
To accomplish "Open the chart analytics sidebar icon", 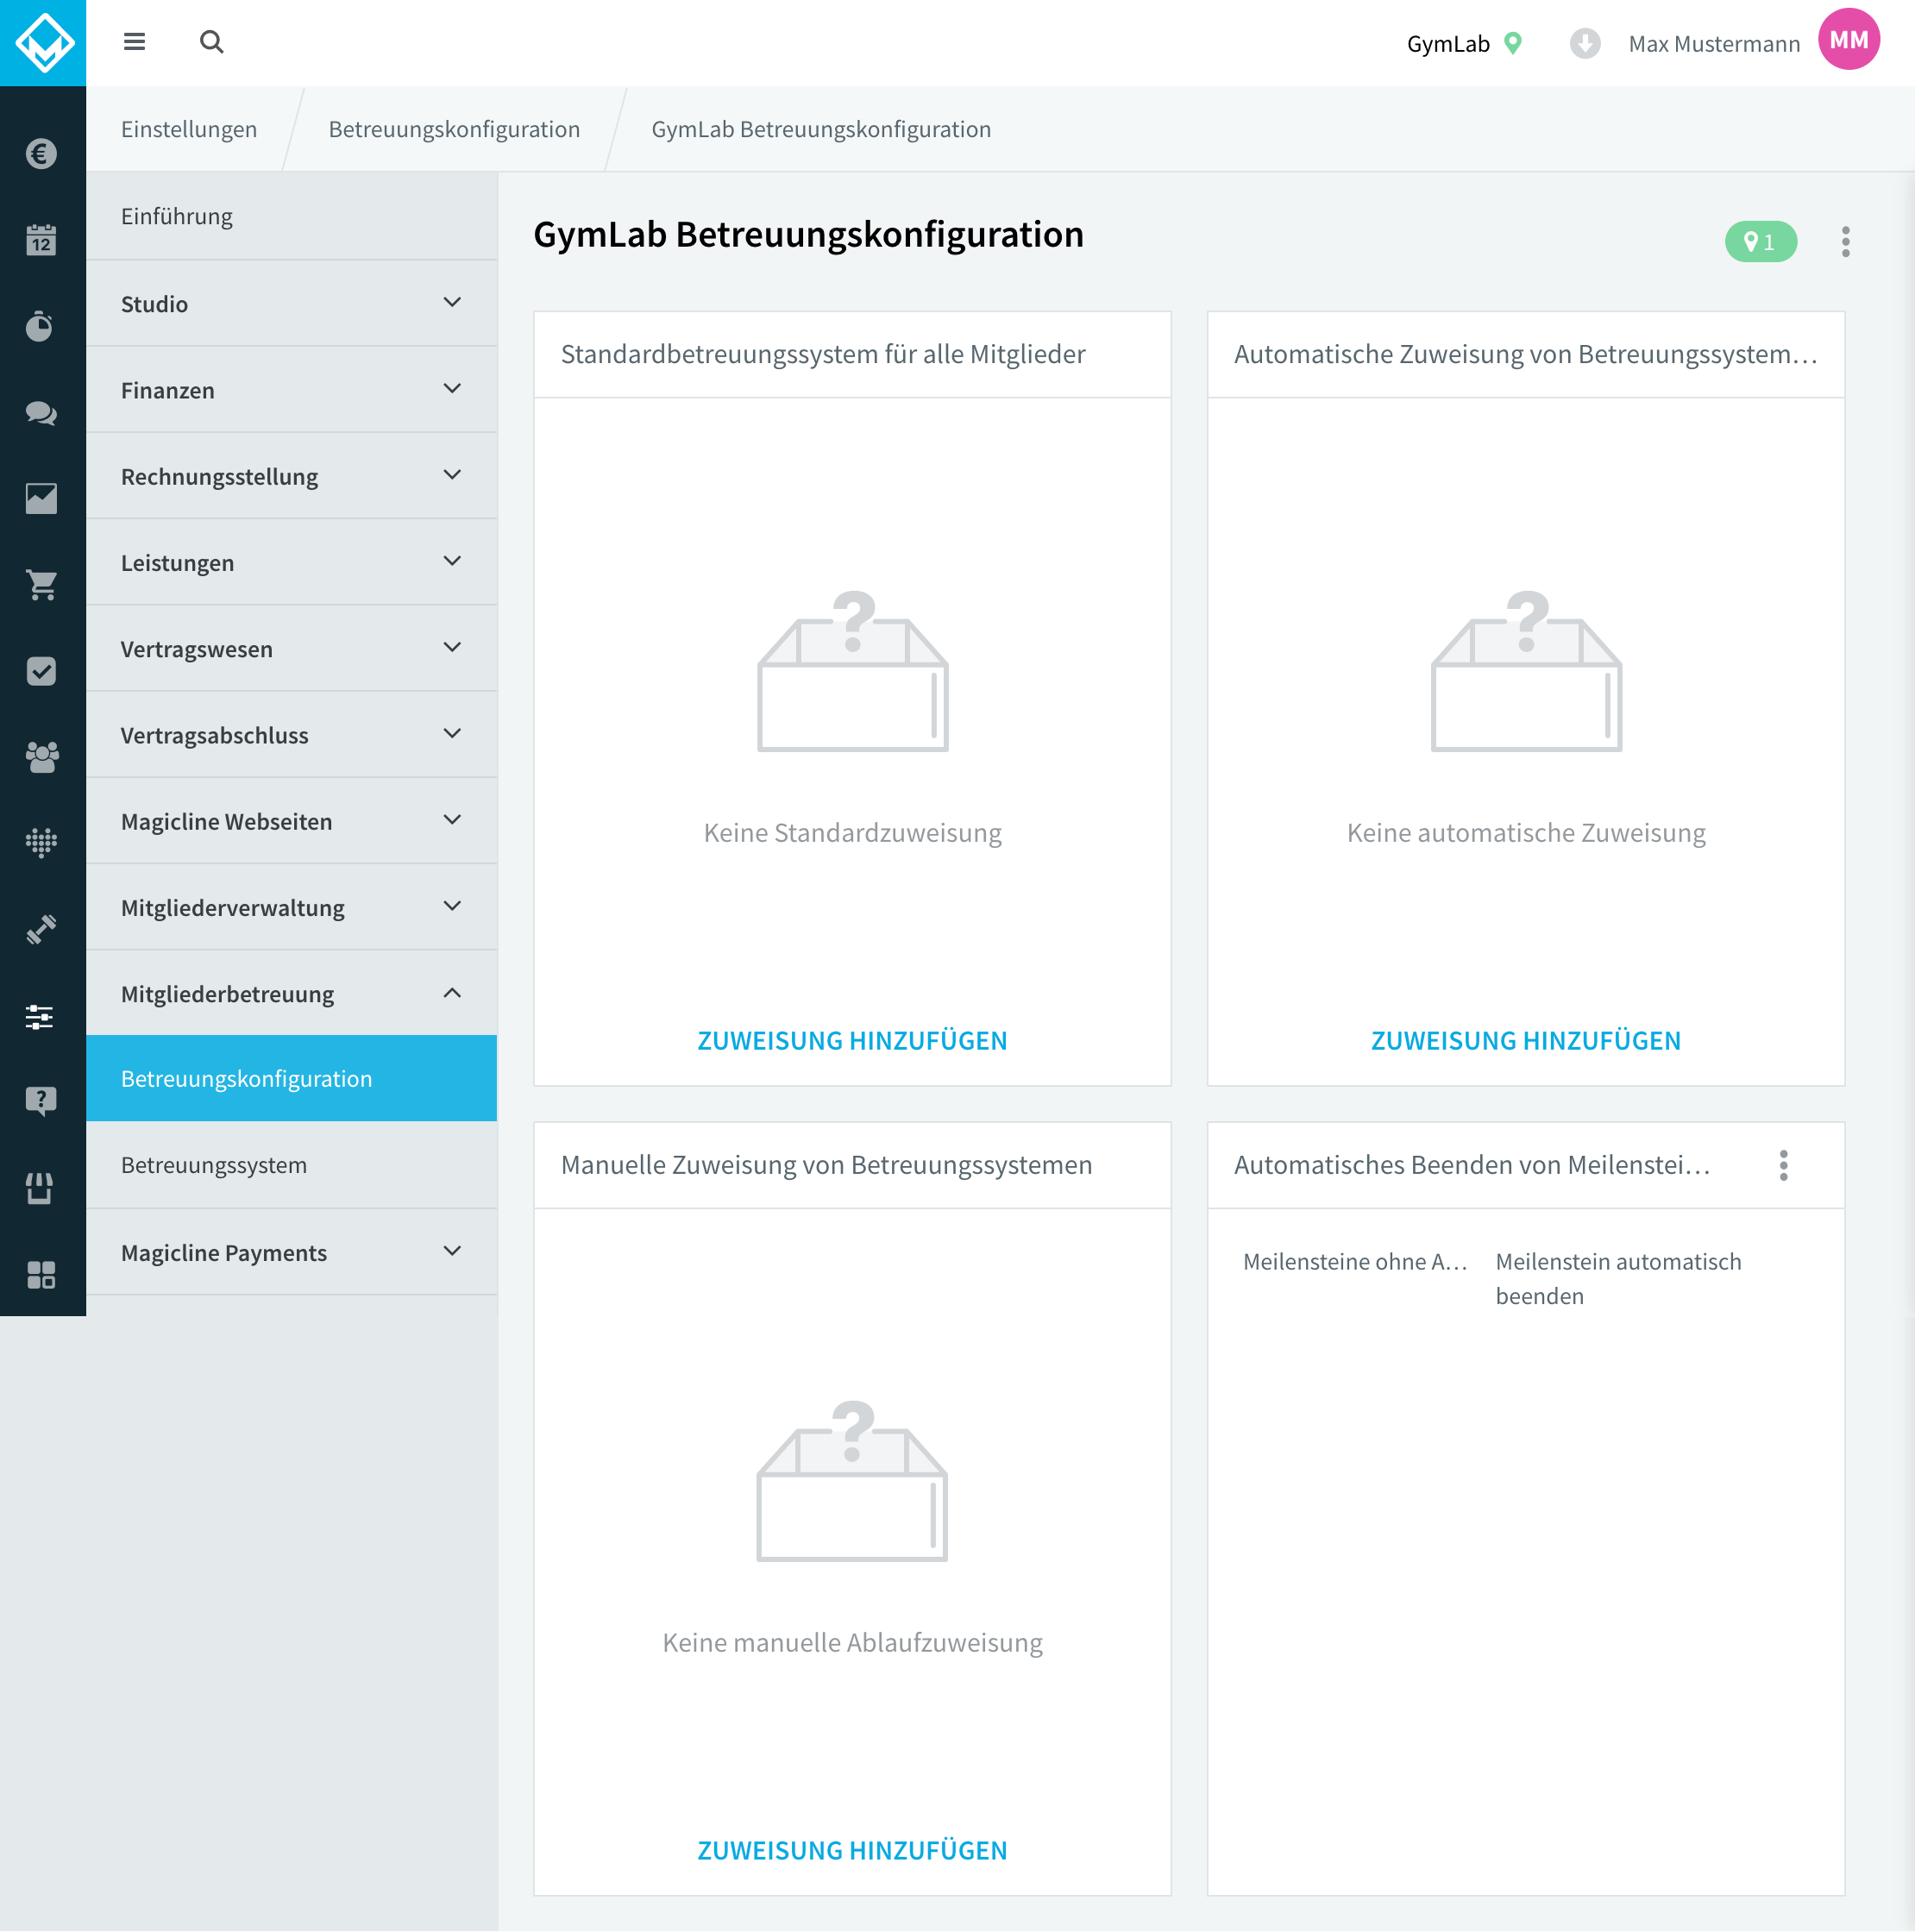I will click(x=41, y=498).
